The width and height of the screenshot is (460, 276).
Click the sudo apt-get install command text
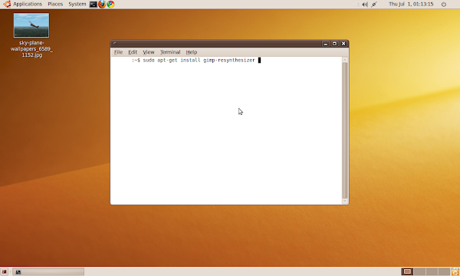pos(199,60)
